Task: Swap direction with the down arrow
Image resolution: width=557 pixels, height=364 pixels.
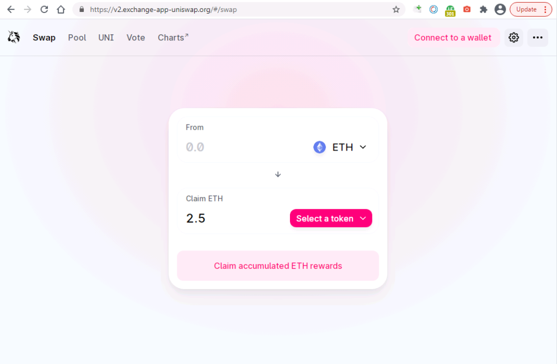Action: click(278, 174)
